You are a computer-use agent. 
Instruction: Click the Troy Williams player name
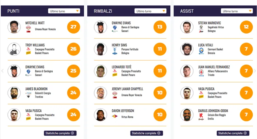pyautogui.click(x=35, y=45)
